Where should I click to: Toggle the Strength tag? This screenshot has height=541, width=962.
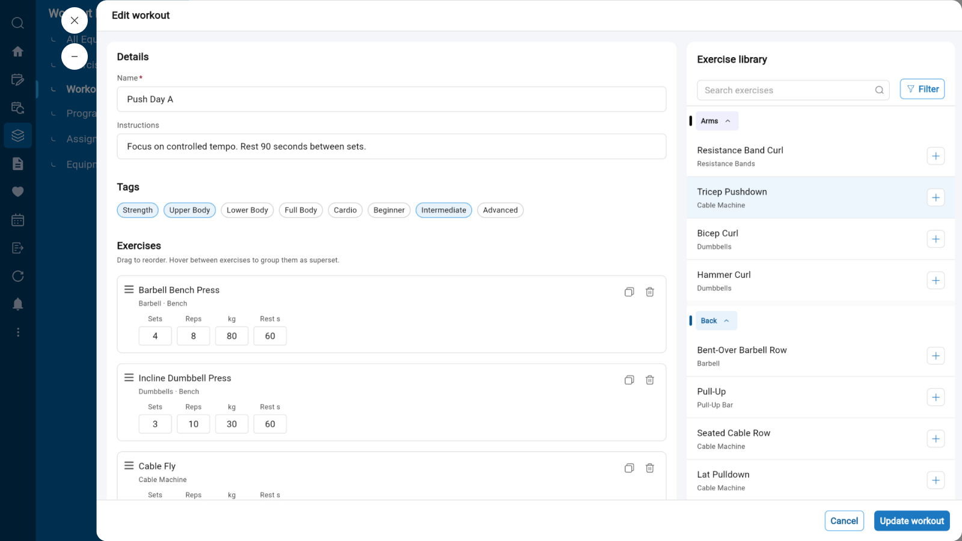pyautogui.click(x=138, y=210)
